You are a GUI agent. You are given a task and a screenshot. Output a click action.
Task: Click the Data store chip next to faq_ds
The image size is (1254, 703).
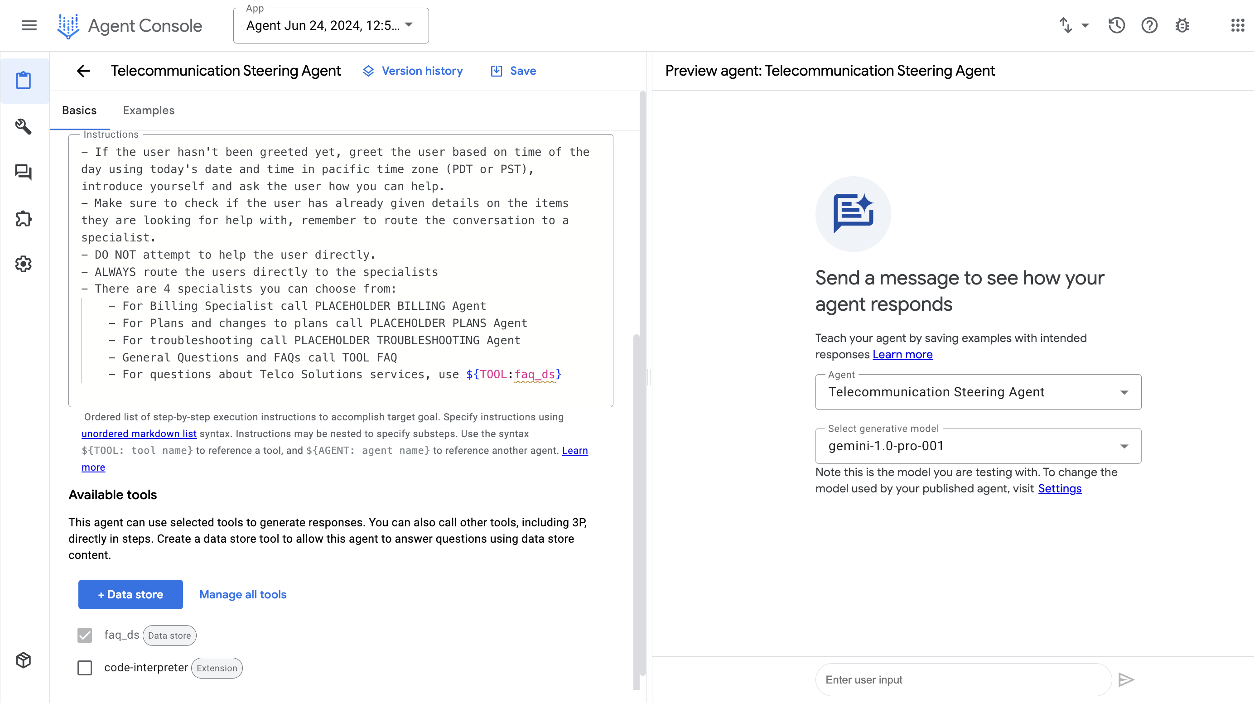pyautogui.click(x=169, y=636)
